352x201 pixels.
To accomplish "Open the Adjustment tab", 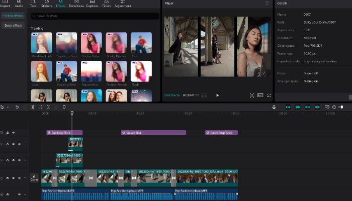I will tap(123, 4).
